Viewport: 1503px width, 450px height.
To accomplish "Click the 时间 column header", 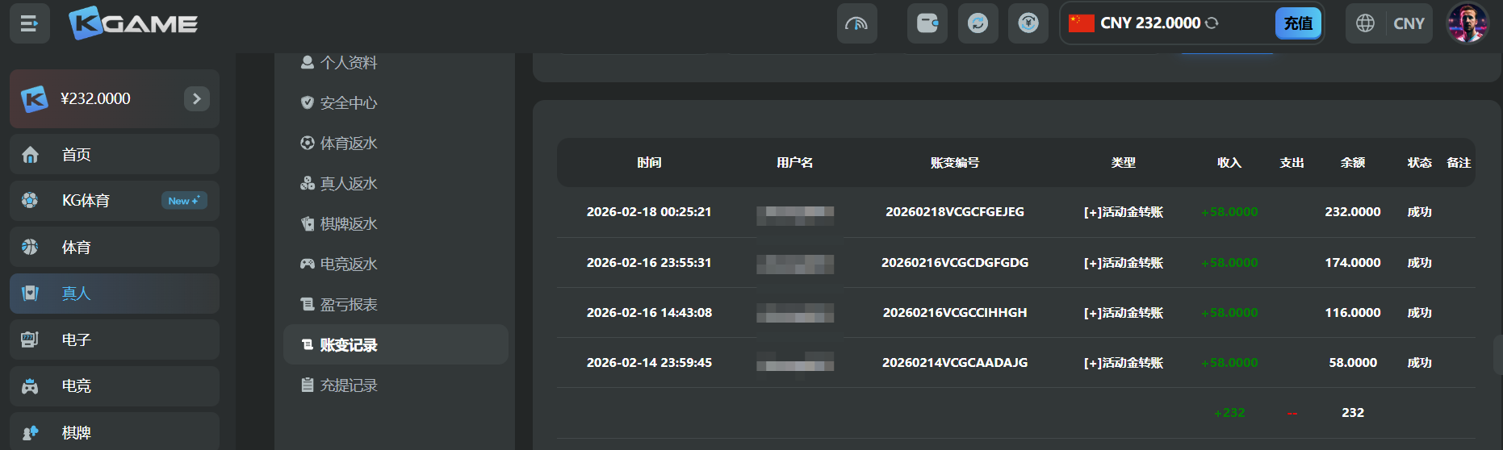I will (649, 162).
